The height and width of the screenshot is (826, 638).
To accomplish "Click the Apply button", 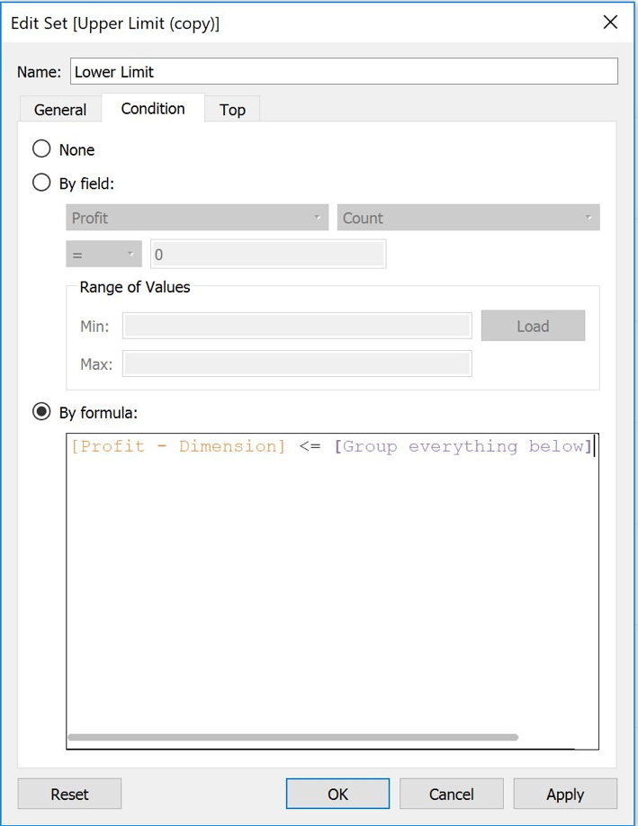I will [565, 794].
